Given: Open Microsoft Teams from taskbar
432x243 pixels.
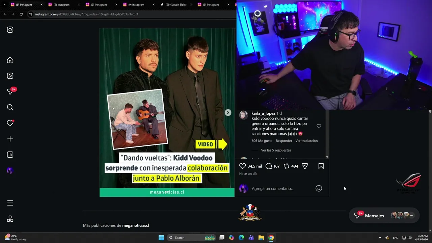Looking at the screenshot, I should point(251,238).
